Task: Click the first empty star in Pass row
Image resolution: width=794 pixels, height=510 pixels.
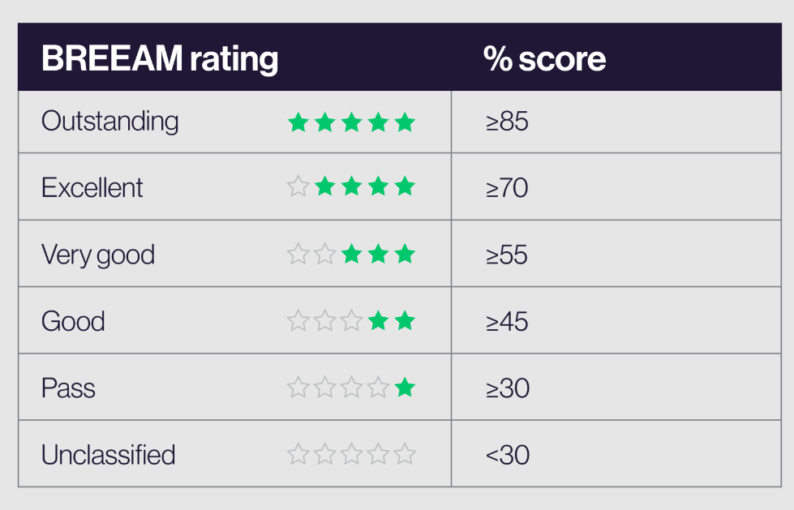Action: point(298,388)
